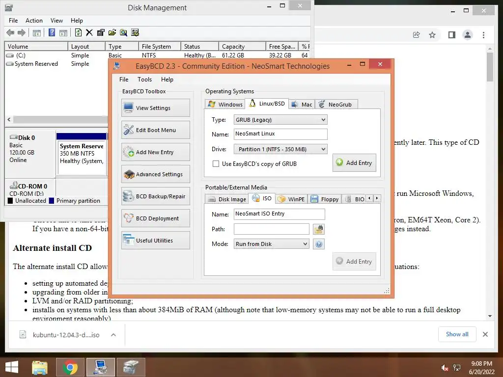Click the Open folder icon in Disk Management
Viewport: 503px width, 377px height.
pyautogui.click(x=112, y=32)
